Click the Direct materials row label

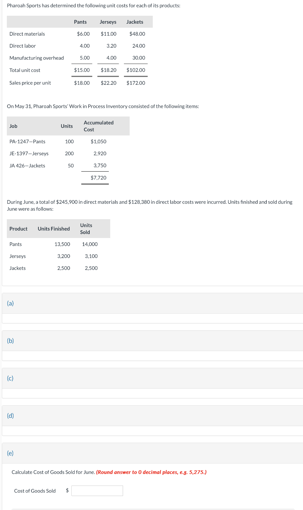tap(27, 34)
